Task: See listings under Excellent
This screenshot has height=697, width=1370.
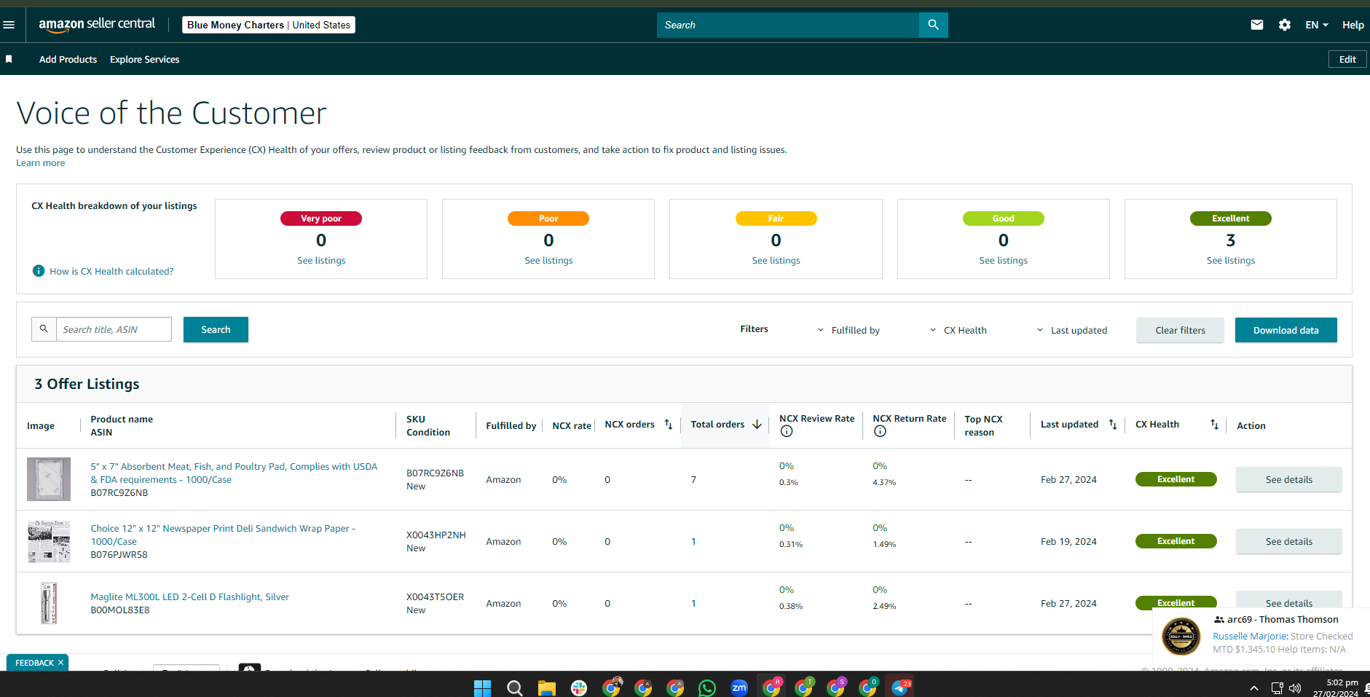Action: (x=1231, y=260)
